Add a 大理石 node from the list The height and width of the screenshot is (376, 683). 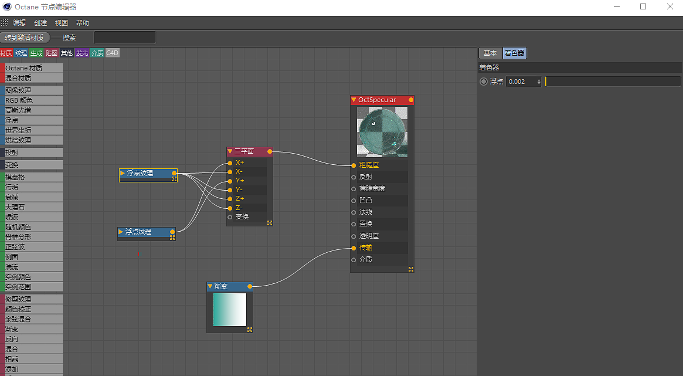[32, 207]
